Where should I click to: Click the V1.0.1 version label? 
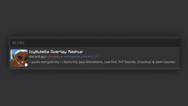95,57
